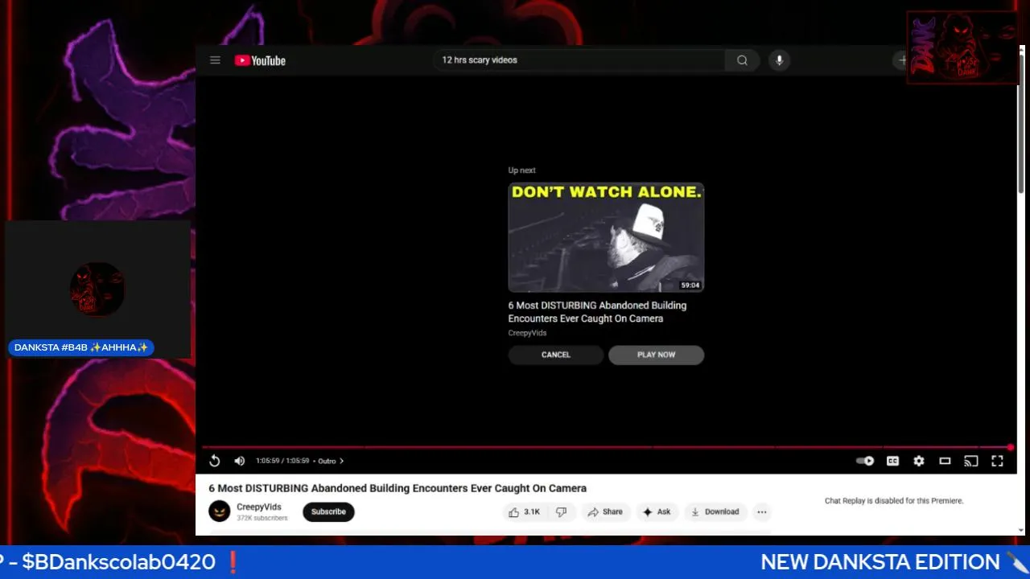Open player settings gear
The height and width of the screenshot is (579, 1030).
click(x=919, y=461)
